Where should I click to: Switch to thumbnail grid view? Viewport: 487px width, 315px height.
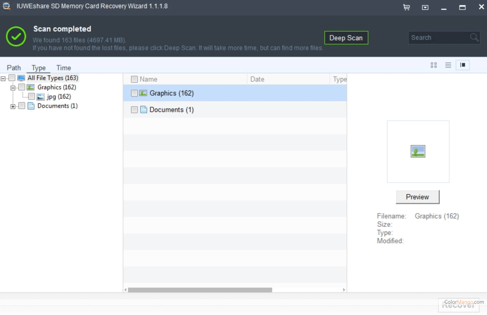[x=434, y=65]
